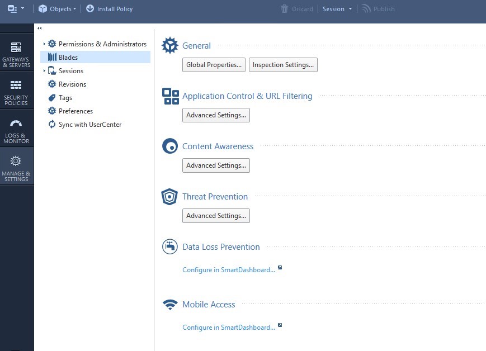Image resolution: width=486 pixels, height=351 pixels.
Task: Collapse the navigation pane with double arrows
Action: tap(39, 28)
